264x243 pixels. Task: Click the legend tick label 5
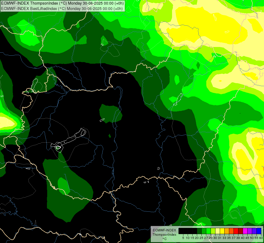click(183, 238)
